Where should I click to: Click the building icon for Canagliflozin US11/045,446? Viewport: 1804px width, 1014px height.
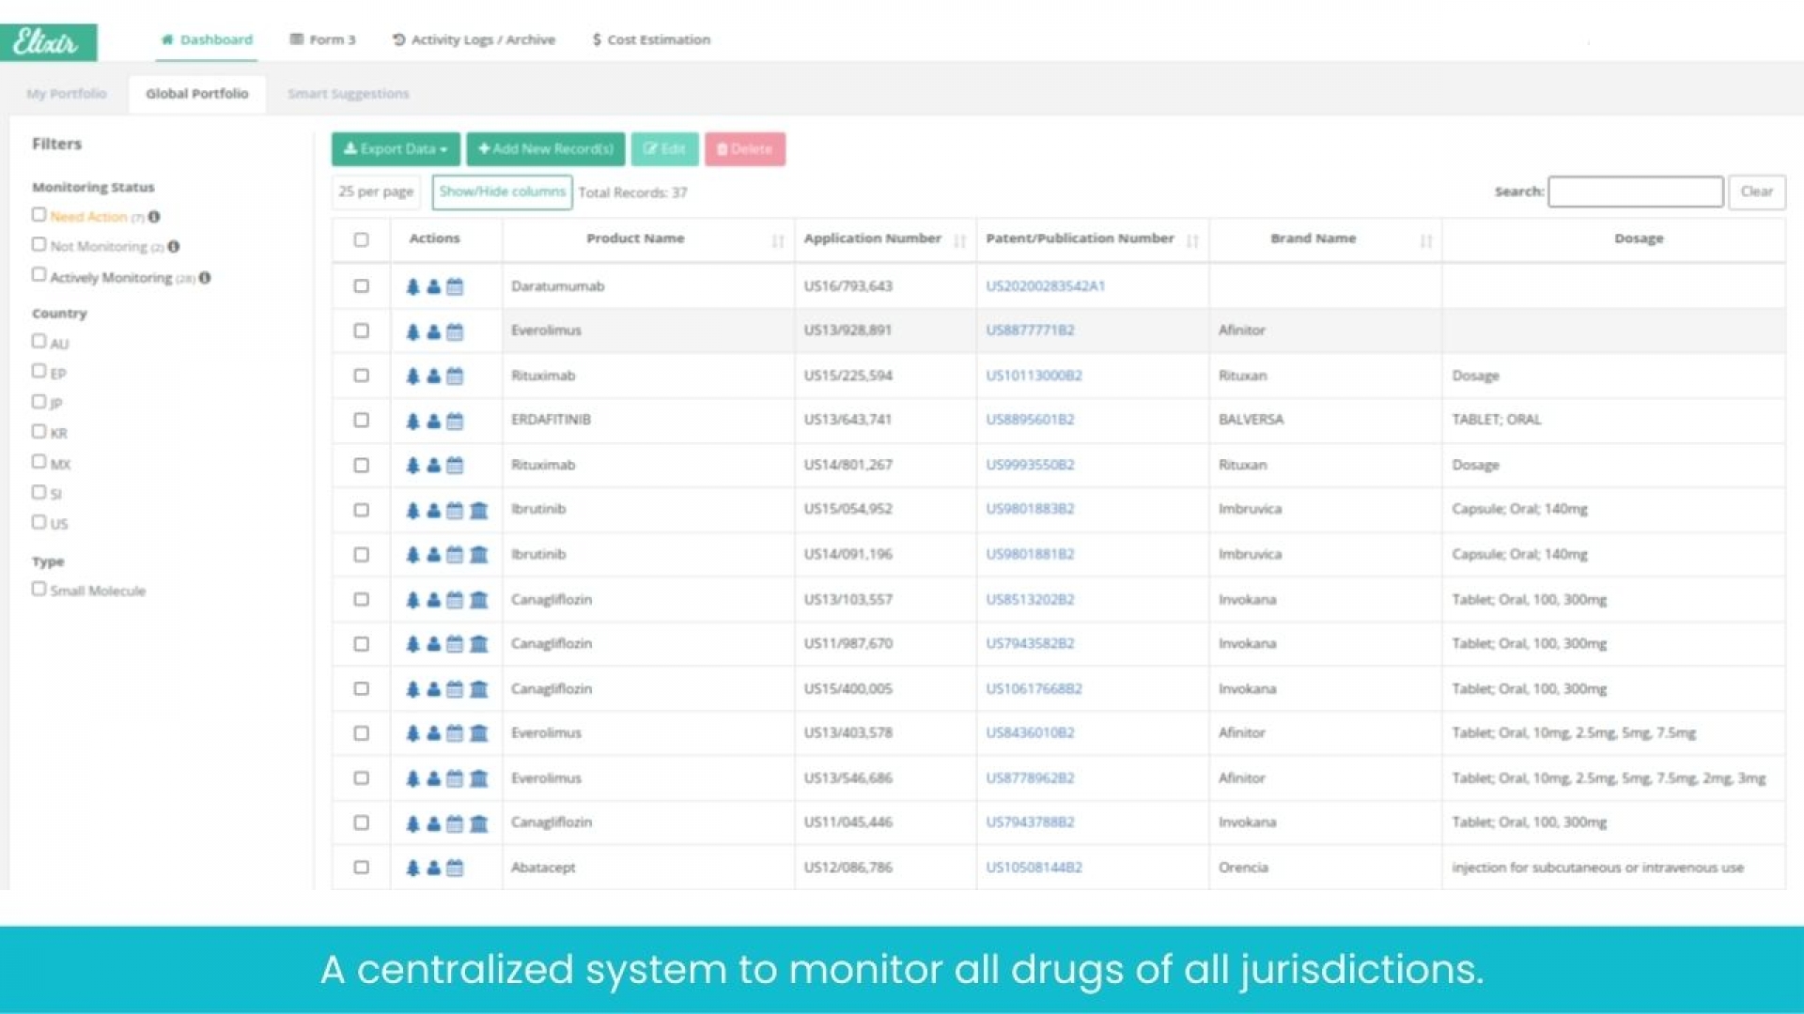pyautogui.click(x=479, y=823)
